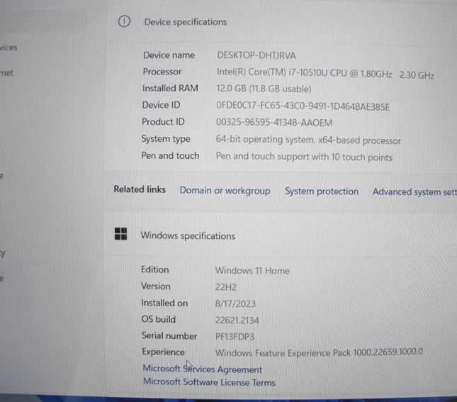Click the Serial number label
Image resolution: width=457 pixels, height=402 pixels.
169,336
